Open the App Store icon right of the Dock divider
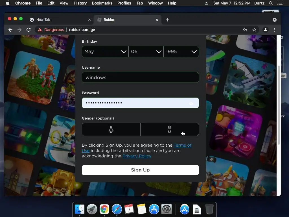Screen dimensions: 289x217 coord(185,209)
